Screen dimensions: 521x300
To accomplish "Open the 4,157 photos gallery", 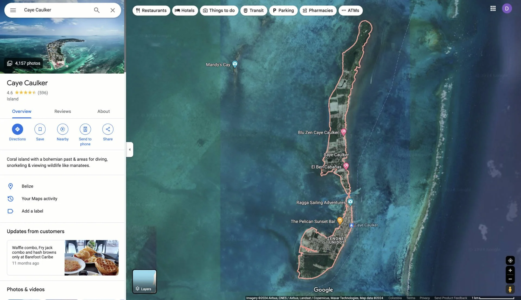I will [x=24, y=63].
